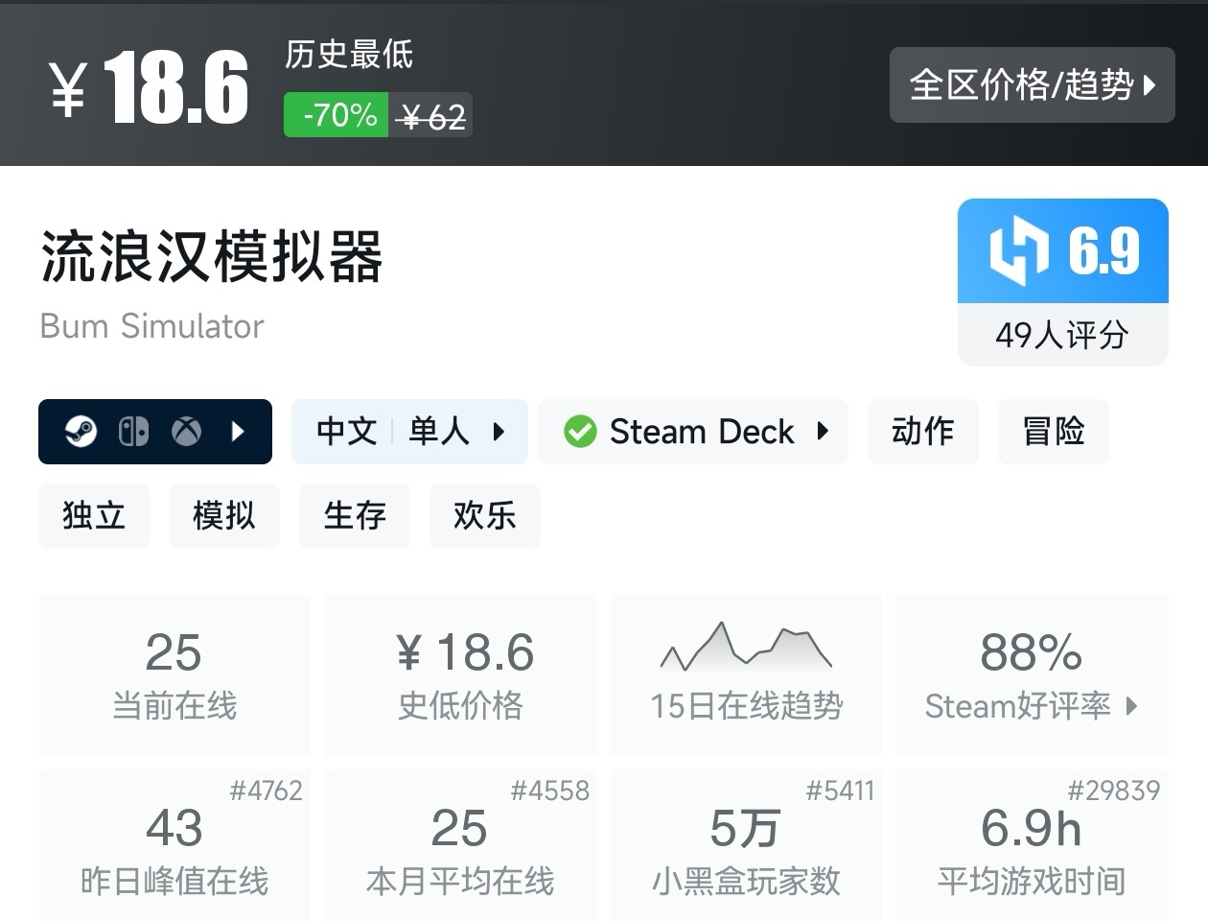This screenshot has height=921, width=1208.
Task: View the 小黑盒玩家数 player count card
Action: (x=746, y=844)
